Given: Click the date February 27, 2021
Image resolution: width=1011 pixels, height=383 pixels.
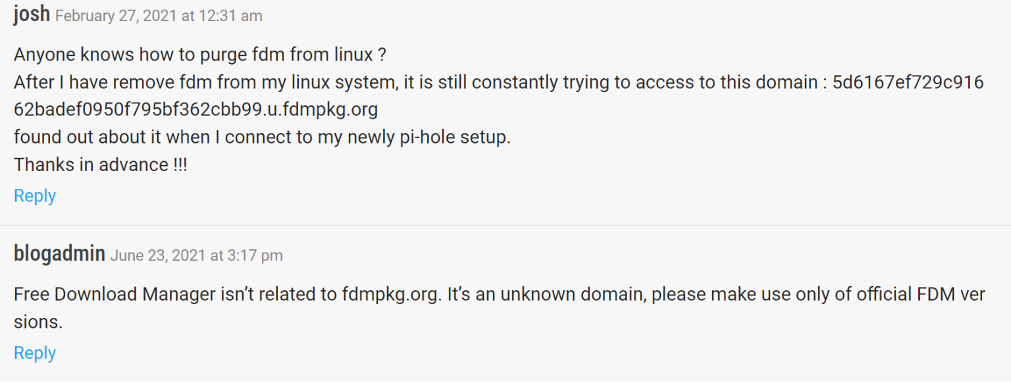Looking at the screenshot, I should [x=116, y=16].
